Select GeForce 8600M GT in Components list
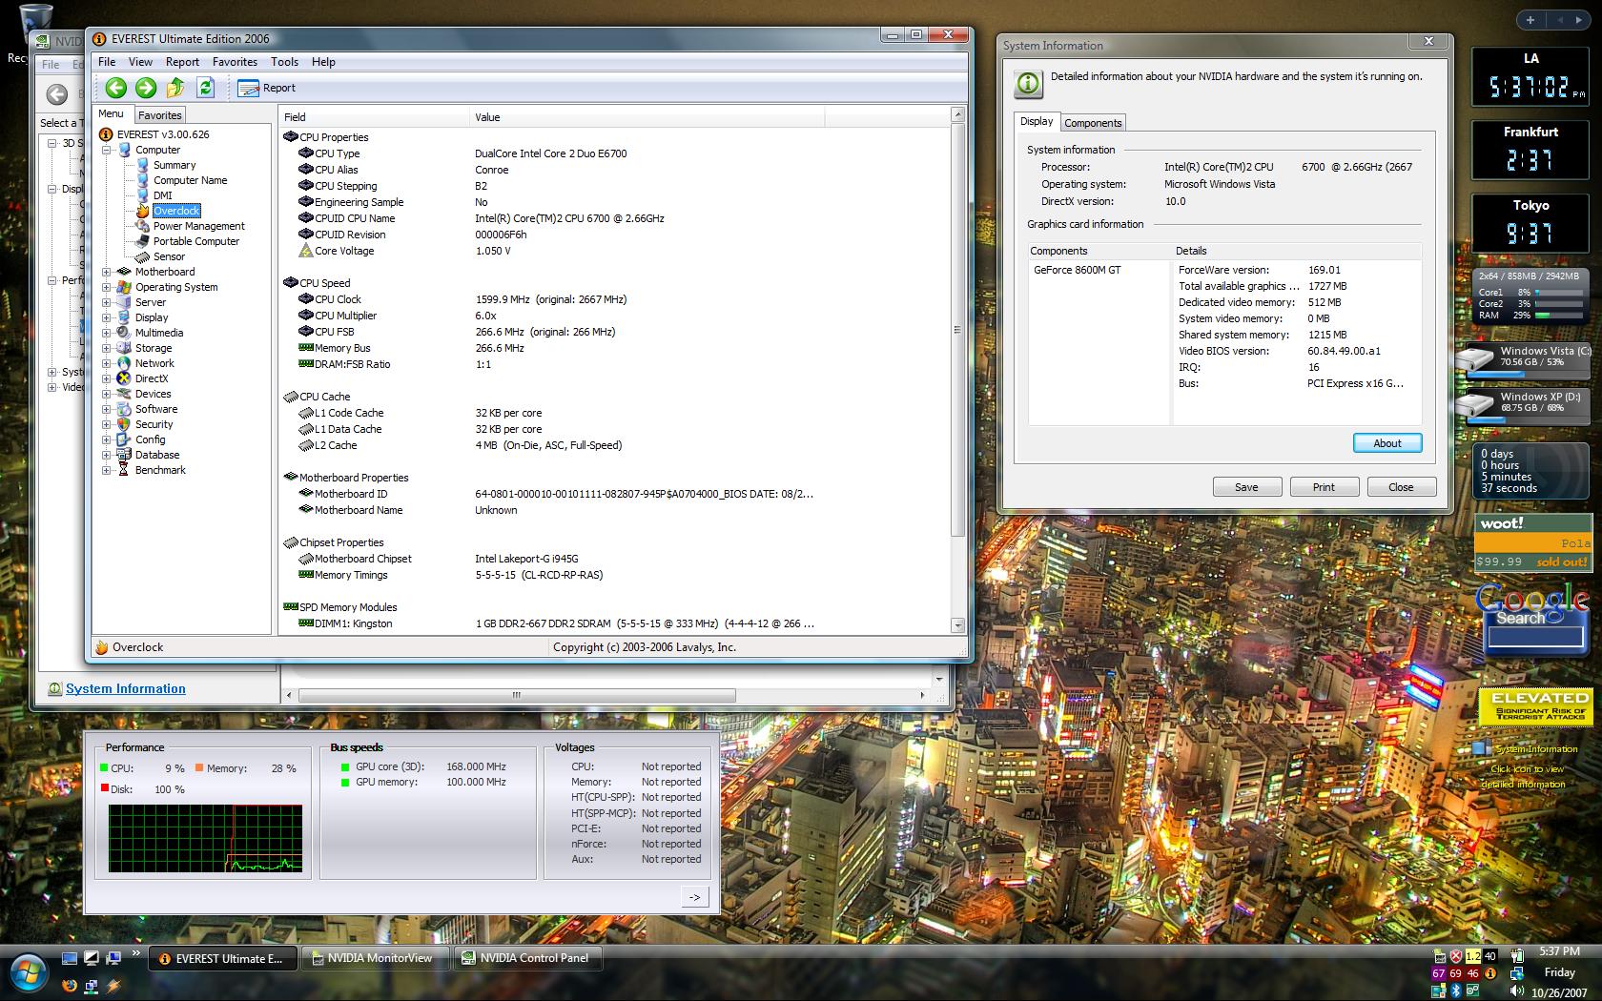 pyautogui.click(x=1078, y=270)
